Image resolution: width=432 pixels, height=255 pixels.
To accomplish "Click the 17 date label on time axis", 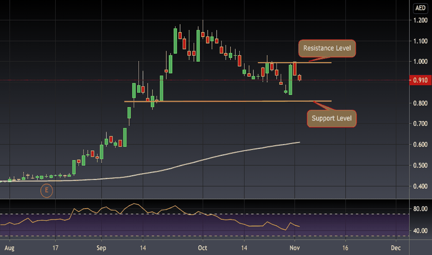I will [x=55, y=248].
